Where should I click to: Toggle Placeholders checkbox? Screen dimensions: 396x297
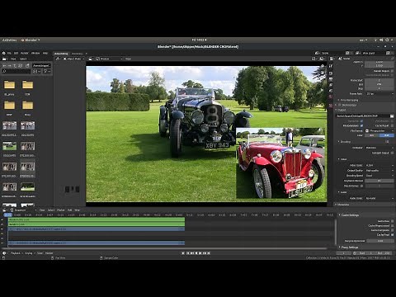tap(392, 121)
